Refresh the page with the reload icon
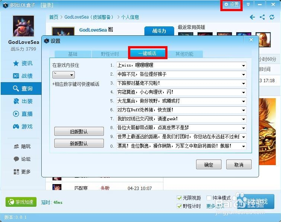This screenshot has height=222, width=281. click(x=272, y=17)
